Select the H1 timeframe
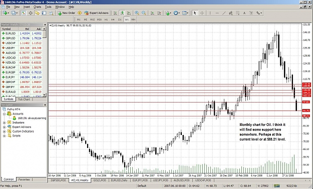 [106, 19]
